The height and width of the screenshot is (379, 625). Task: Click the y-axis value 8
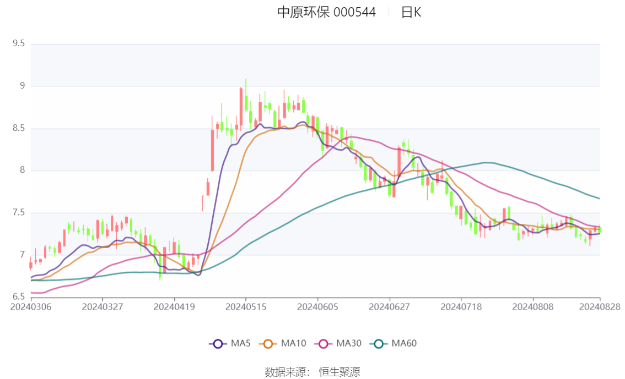(22, 170)
